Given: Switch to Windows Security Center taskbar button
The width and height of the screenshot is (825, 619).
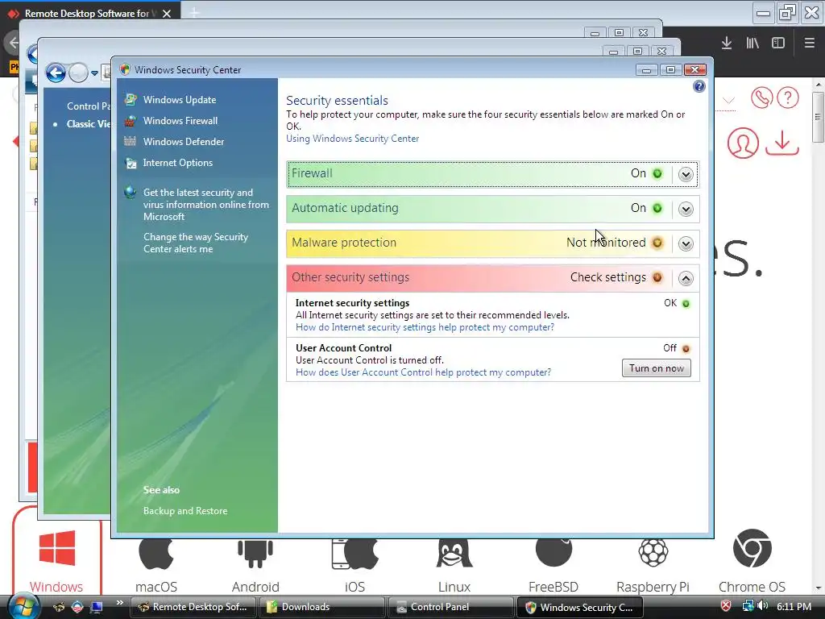Looking at the screenshot, I should point(580,607).
